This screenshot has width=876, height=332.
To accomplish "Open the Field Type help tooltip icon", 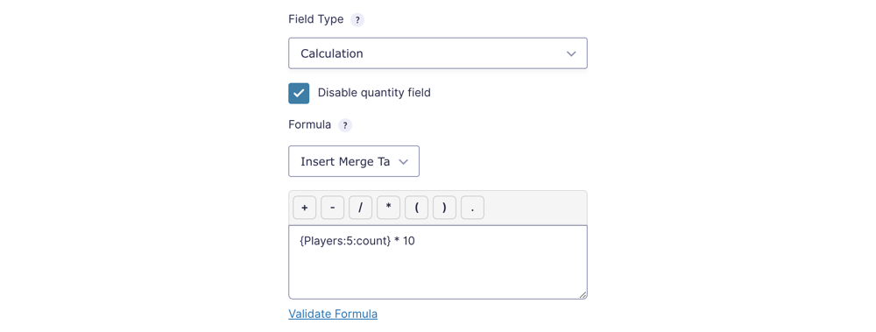I will click(x=357, y=20).
